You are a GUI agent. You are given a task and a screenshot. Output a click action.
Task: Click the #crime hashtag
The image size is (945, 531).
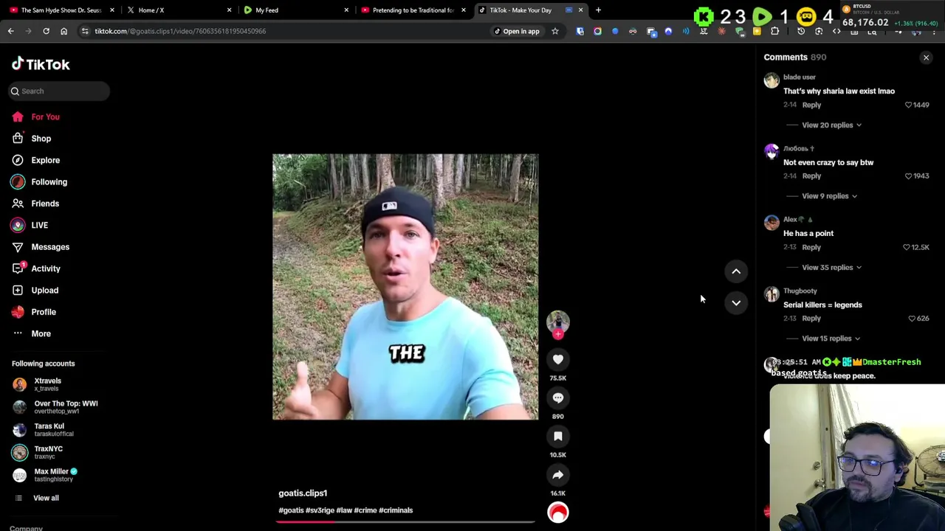365,510
